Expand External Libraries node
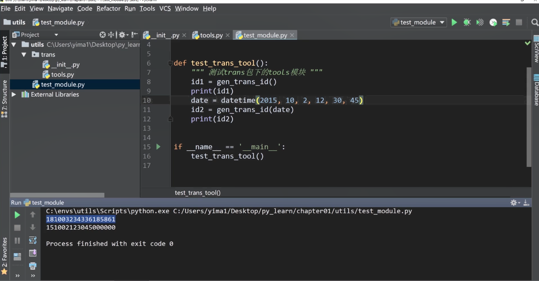The image size is (539, 281). (x=14, y=95)
